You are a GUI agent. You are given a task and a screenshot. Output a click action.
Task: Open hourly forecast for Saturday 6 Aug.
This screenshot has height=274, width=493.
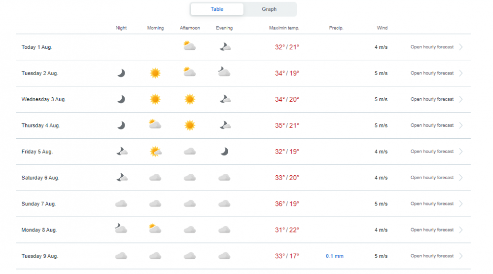(x=432, y=178)
